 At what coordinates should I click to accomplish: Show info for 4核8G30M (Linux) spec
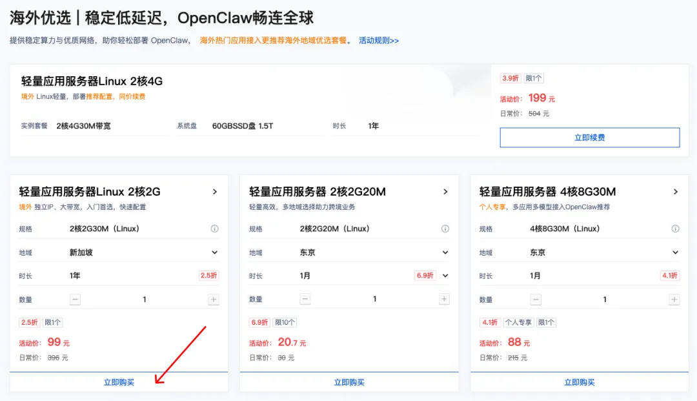(675, 229)
